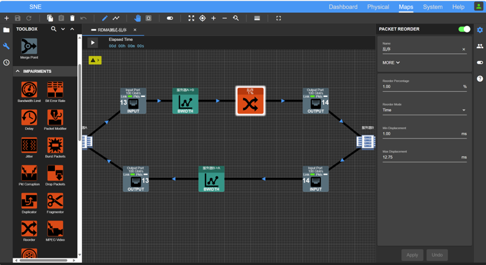Select the Delay impairment
486x265 pixels.
[x=29, y=119]
